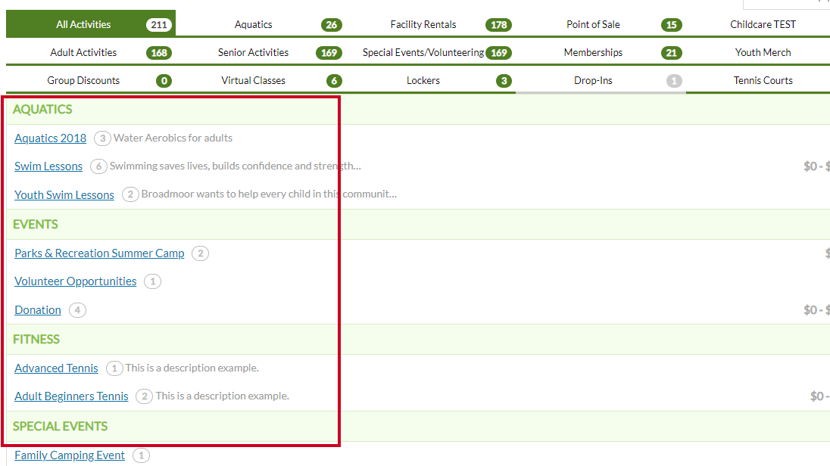Click count circle 1 next to Family Camping Event
This screenshot has height=466, width=830.
coord(141,455)
